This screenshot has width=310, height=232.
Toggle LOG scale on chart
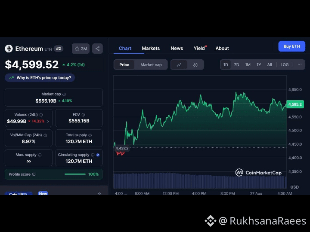point(285,65)
